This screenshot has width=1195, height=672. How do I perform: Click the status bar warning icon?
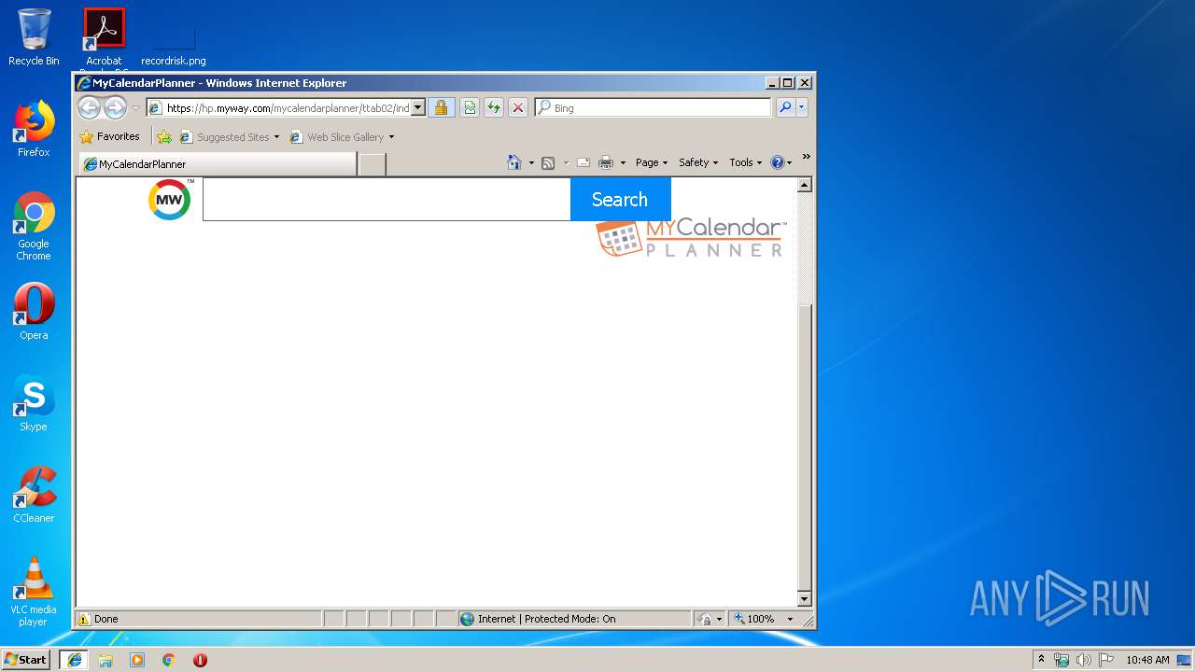[x=84, y=619]
